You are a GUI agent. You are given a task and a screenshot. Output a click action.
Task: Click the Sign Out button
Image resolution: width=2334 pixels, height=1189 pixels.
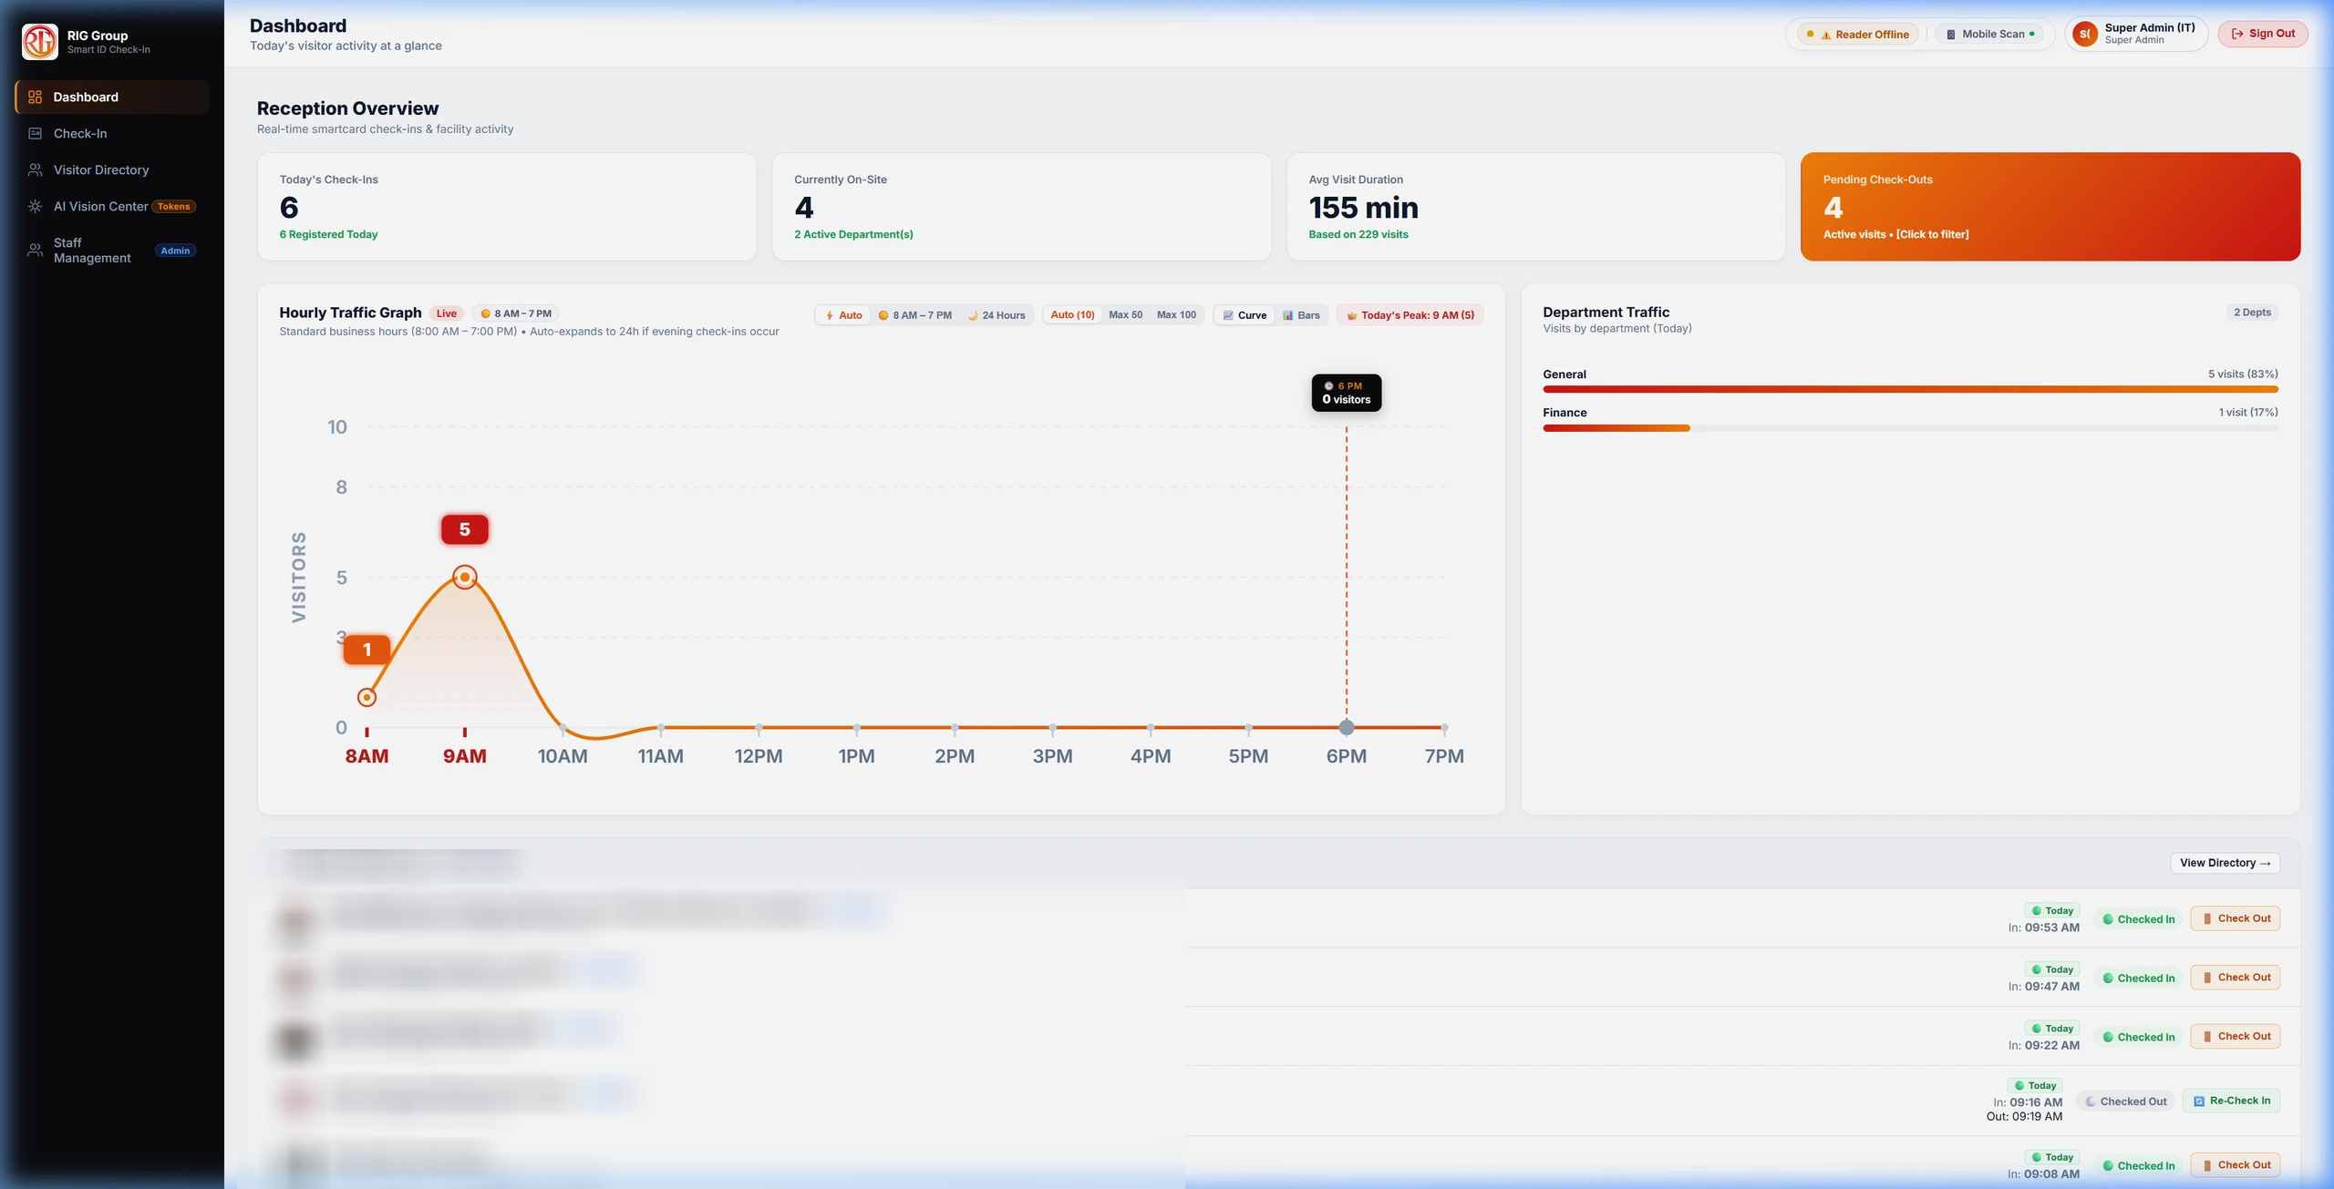2262,34
